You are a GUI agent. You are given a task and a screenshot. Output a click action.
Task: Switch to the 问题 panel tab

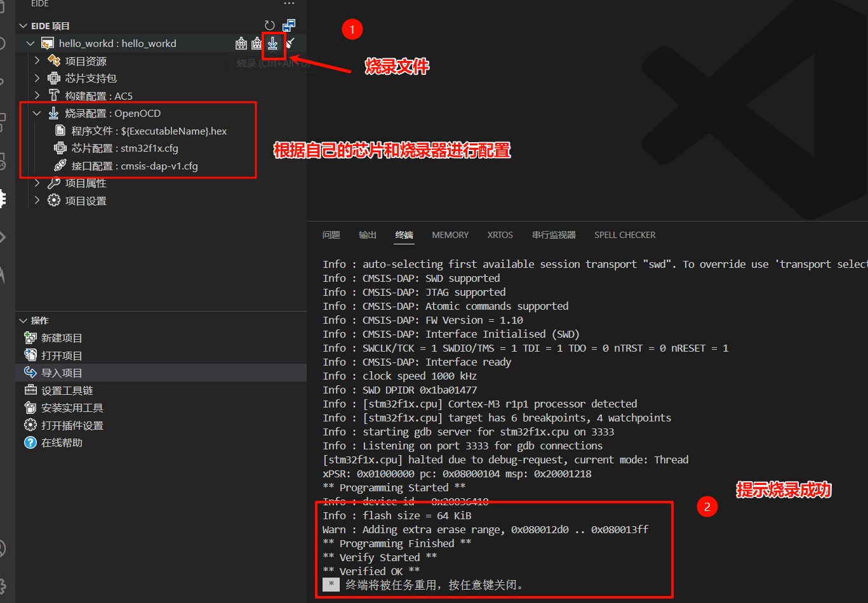coord(331,235)
